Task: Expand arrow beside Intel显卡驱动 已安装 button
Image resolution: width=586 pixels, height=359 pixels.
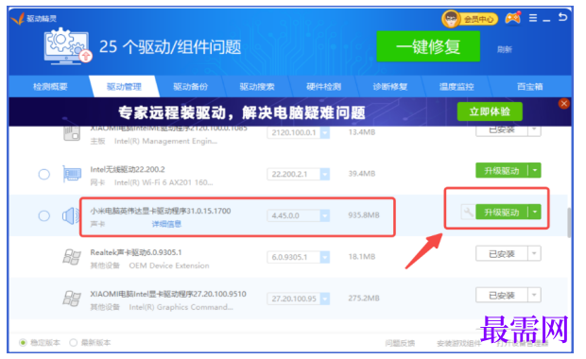Action: 534,295
